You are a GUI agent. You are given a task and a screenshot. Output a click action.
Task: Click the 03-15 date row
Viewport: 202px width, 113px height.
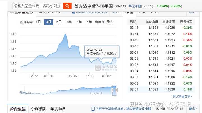pyautogui.click(x=161, y=28)
